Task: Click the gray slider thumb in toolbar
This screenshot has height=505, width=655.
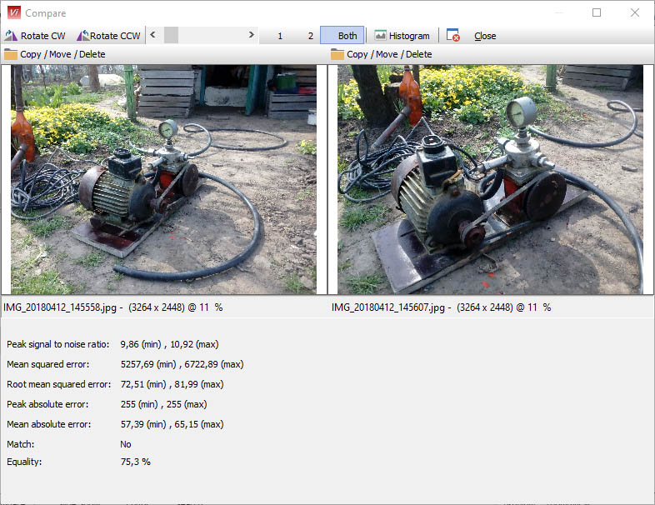Action: pyautogui.click(x=171, y=35)
